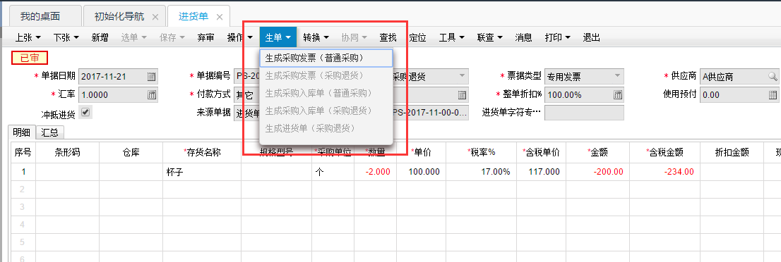The image size is (781, 262).
Task: Select 生成采购发票（采购退货） menu item
Action: 326,75
